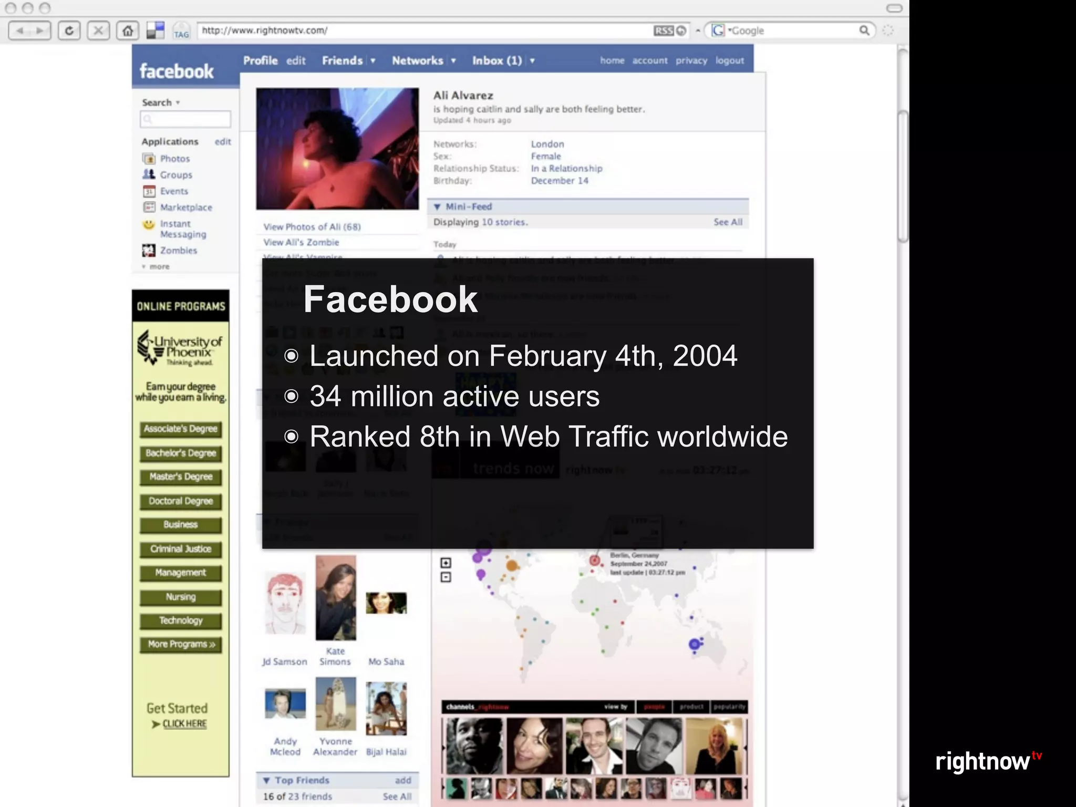
Task: Click the Doctoral Degree ad button
Action: (x=181, y=501)
